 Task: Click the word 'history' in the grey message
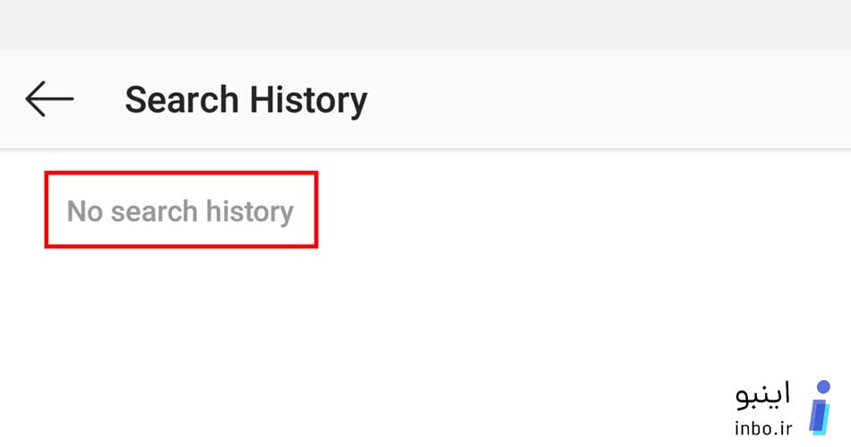(x=250, y=212)
